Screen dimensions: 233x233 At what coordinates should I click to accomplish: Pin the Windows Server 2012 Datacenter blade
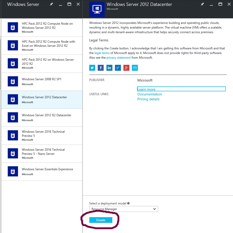[x=202, y=4]
